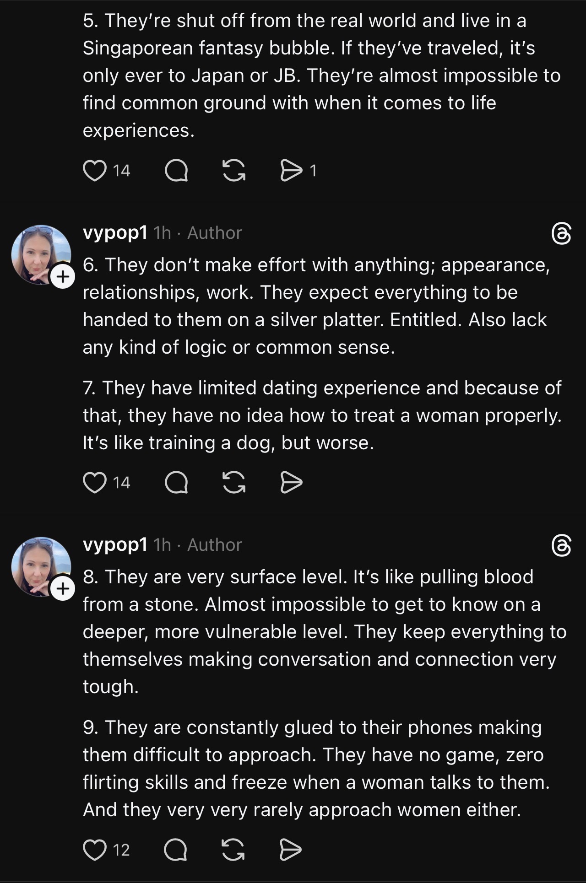The width and height of the screenshot is (586, 883).
Task: Open Threads logo on the point 6 post
Action: pyautogui.click(x=561, y=234)
